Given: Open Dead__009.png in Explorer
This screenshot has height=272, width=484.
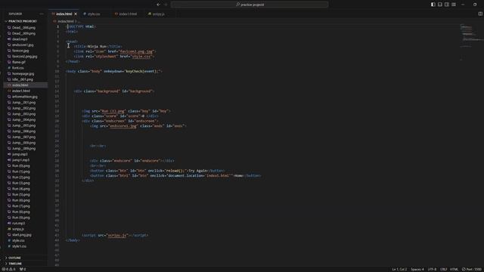Looking at the screenshot, I should pyautogui.click(x=23, y=33).
